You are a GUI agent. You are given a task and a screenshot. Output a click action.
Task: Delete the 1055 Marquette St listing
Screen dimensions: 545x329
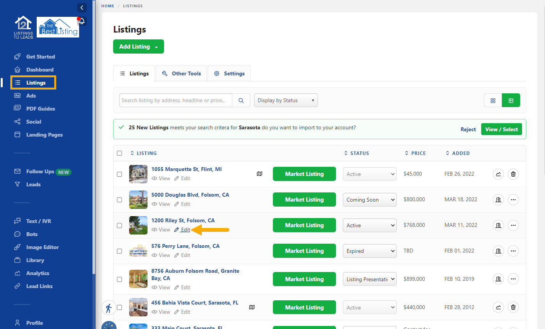pyautogui.click(x=513, y=174)
